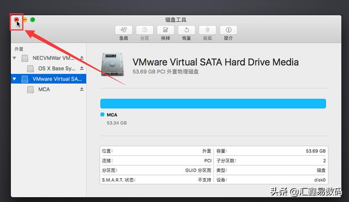Click the MCA partition legend label
This screenshot has height=202, width=349.
tap(112, 115)
